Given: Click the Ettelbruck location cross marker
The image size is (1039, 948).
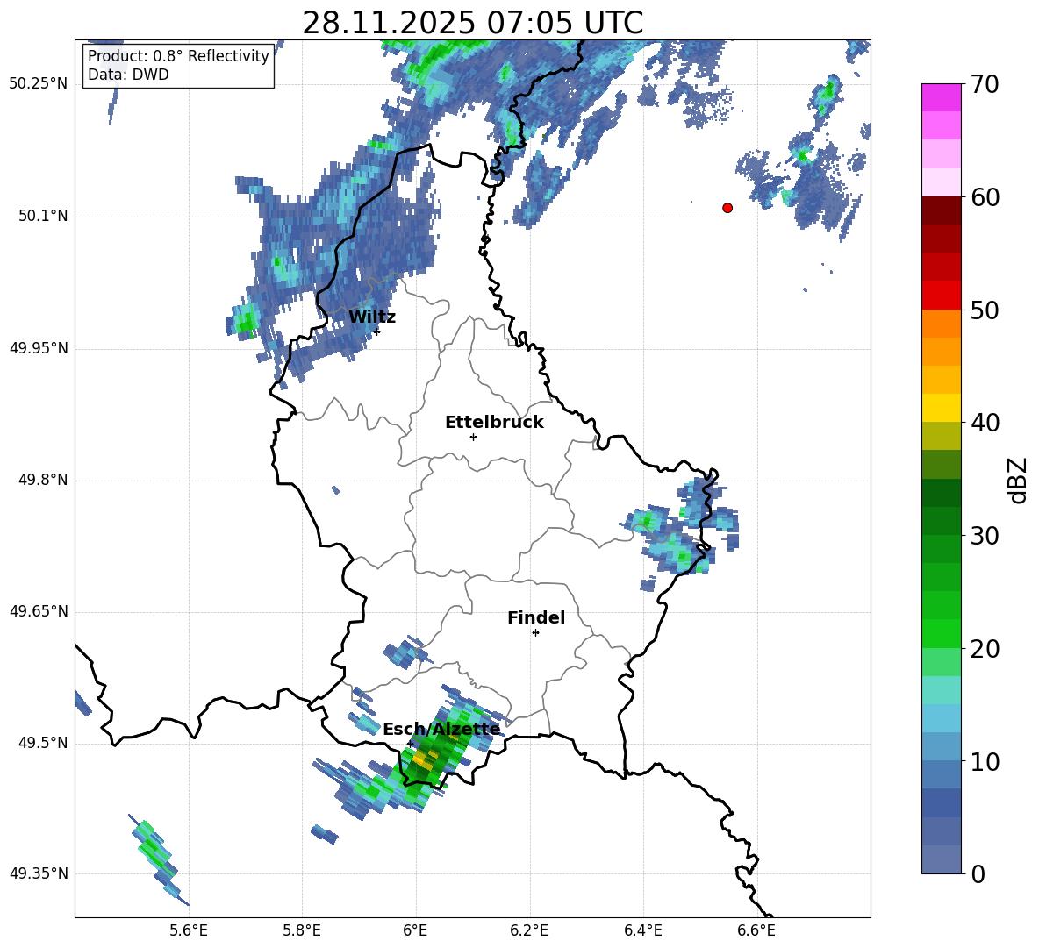Looking at the screenshot, I should tap(473, 437).
